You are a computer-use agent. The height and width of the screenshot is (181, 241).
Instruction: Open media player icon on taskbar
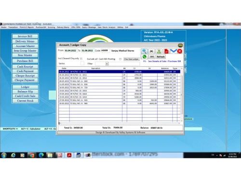pos(22,155)
